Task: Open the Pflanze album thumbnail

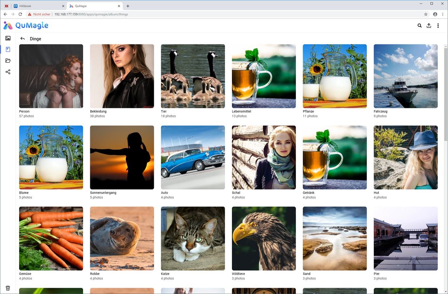Action: pos(335,76)
